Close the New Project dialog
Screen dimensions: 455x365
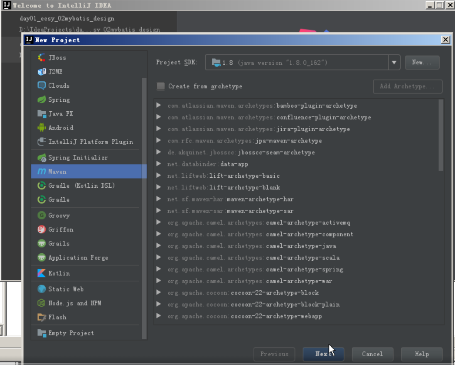tap(445, 40)
